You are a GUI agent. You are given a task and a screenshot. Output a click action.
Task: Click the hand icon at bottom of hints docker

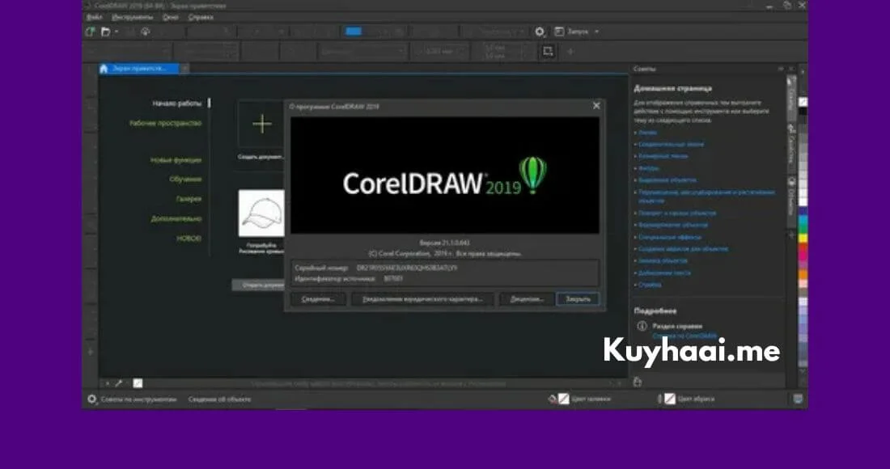pyautogui.click(x=638, y=382)
